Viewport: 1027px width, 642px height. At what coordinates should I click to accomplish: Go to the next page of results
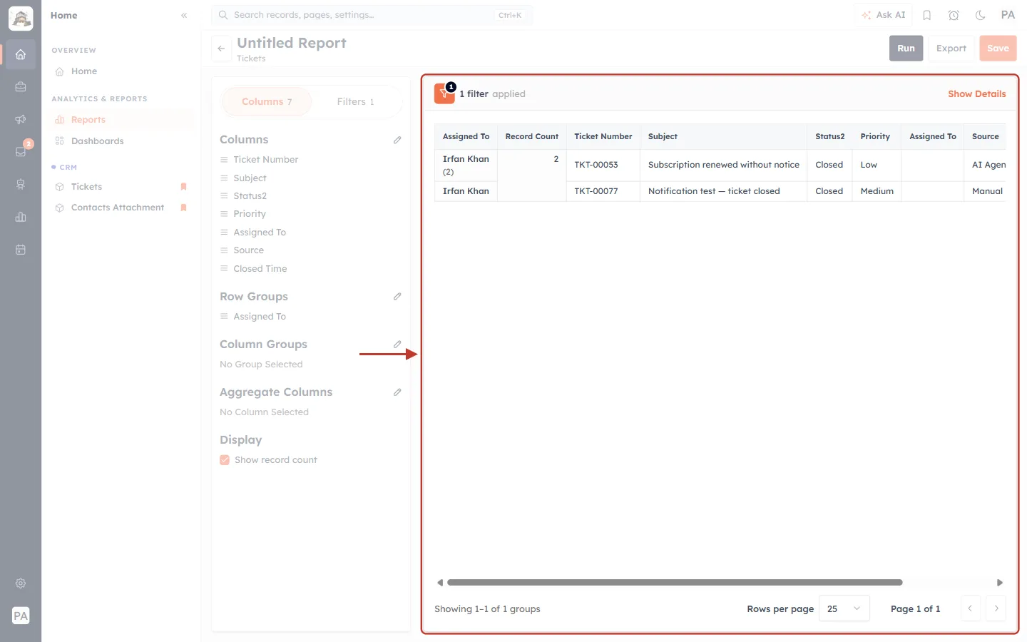pos(996,608)
